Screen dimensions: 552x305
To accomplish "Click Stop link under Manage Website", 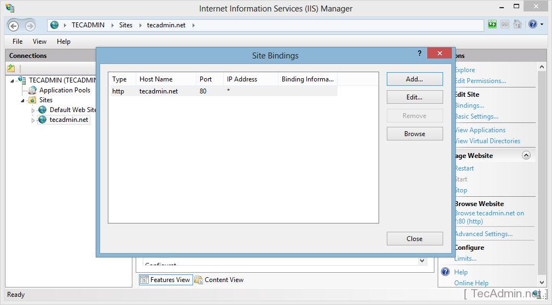I will pyautogui.click(x=461, y=190).
